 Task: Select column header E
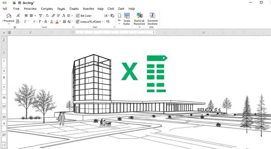(x=30, y=33)
